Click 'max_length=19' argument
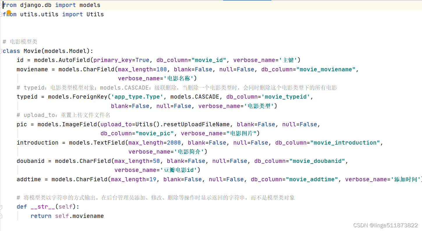 coord(134,179)
